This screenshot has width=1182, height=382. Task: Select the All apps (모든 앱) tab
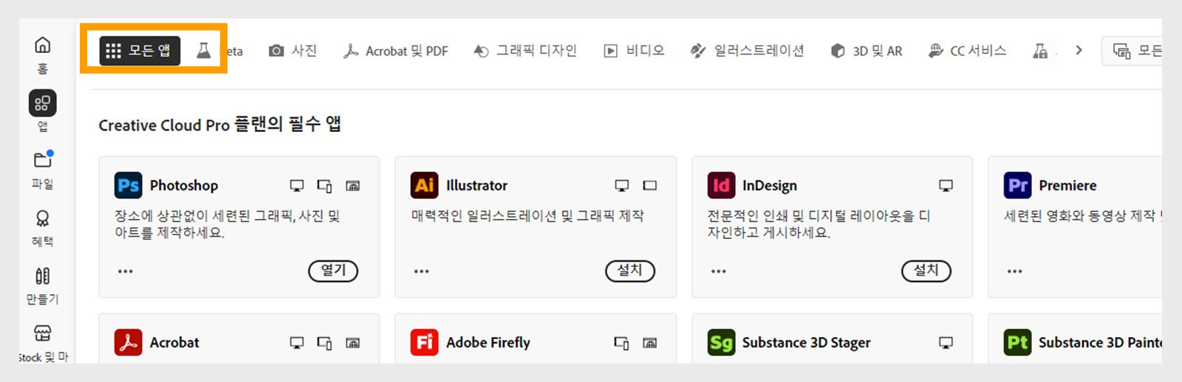pos(140,50)
